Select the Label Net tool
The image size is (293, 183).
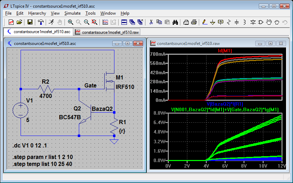point(221,22)
